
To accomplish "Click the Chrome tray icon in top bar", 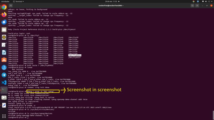I will (193, 2).
